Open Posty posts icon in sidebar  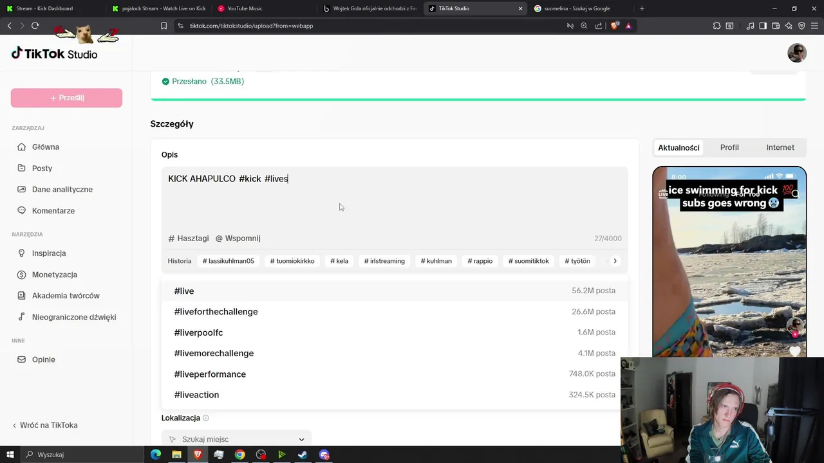point(21,168)
